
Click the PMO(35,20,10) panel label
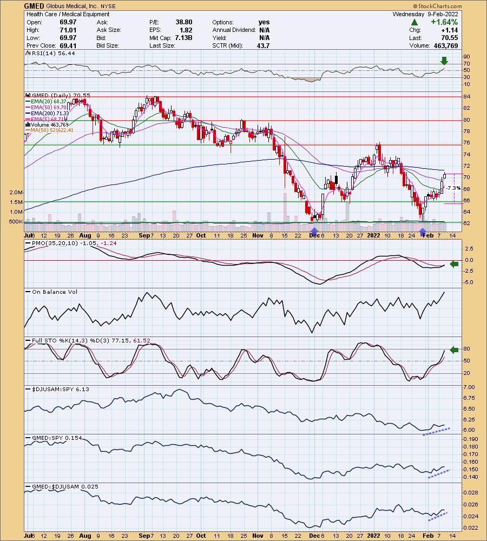click(x=74, y=243)
